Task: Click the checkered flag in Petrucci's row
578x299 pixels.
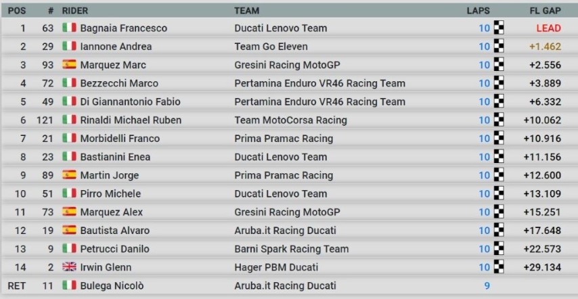Action: point(499,249)
